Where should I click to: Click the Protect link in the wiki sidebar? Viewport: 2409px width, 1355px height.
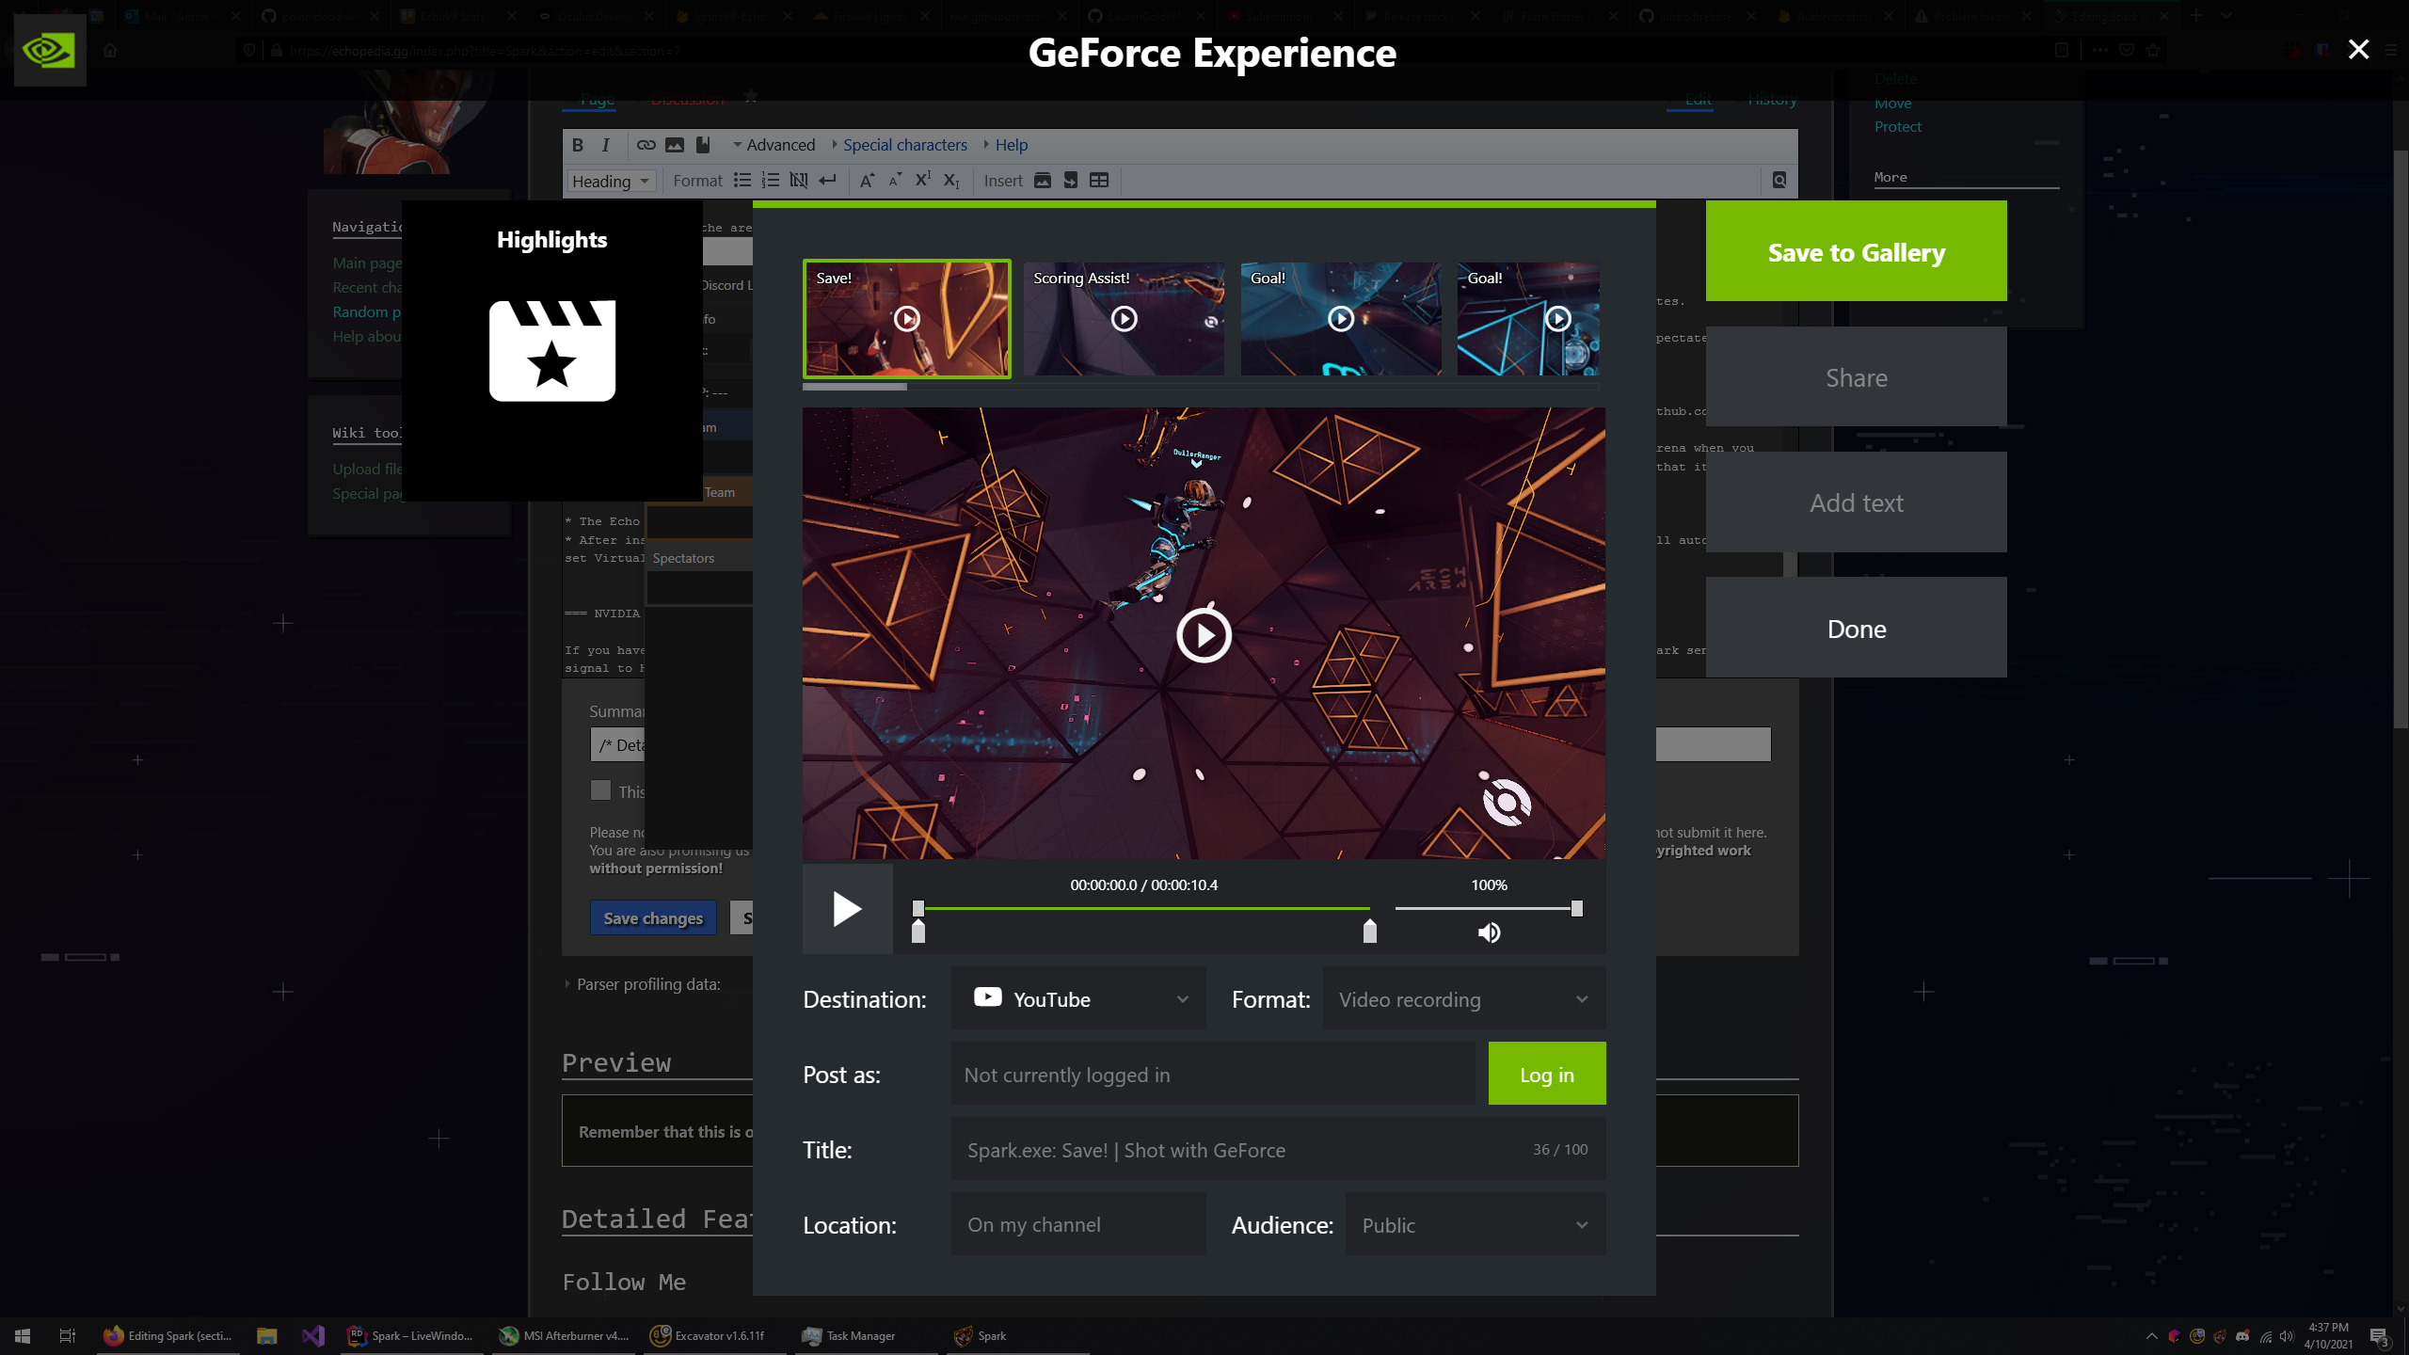(1897, 127)
